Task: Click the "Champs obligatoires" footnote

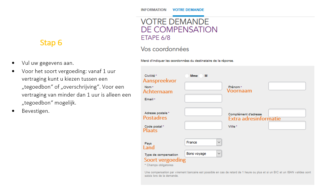Action: (x=160, y=165)
